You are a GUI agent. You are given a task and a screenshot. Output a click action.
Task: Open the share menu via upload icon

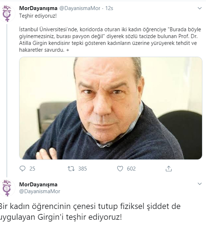169,168
